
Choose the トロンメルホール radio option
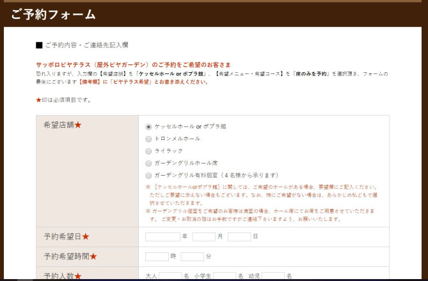(x=149, y=139)
